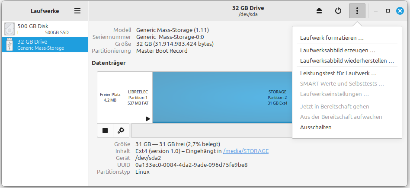Viewport: 410px width, 188px height.
Task: Click serial Generic_Mass-Storage-0:0 text
Action: (x=170, y=37)
